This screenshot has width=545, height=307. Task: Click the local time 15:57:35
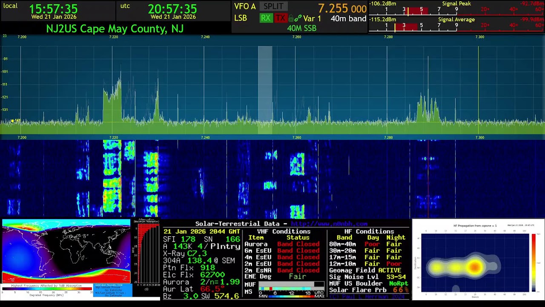53,9
